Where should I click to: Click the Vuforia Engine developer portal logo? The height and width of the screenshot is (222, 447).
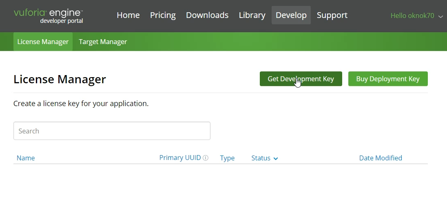tap(48, 16)
